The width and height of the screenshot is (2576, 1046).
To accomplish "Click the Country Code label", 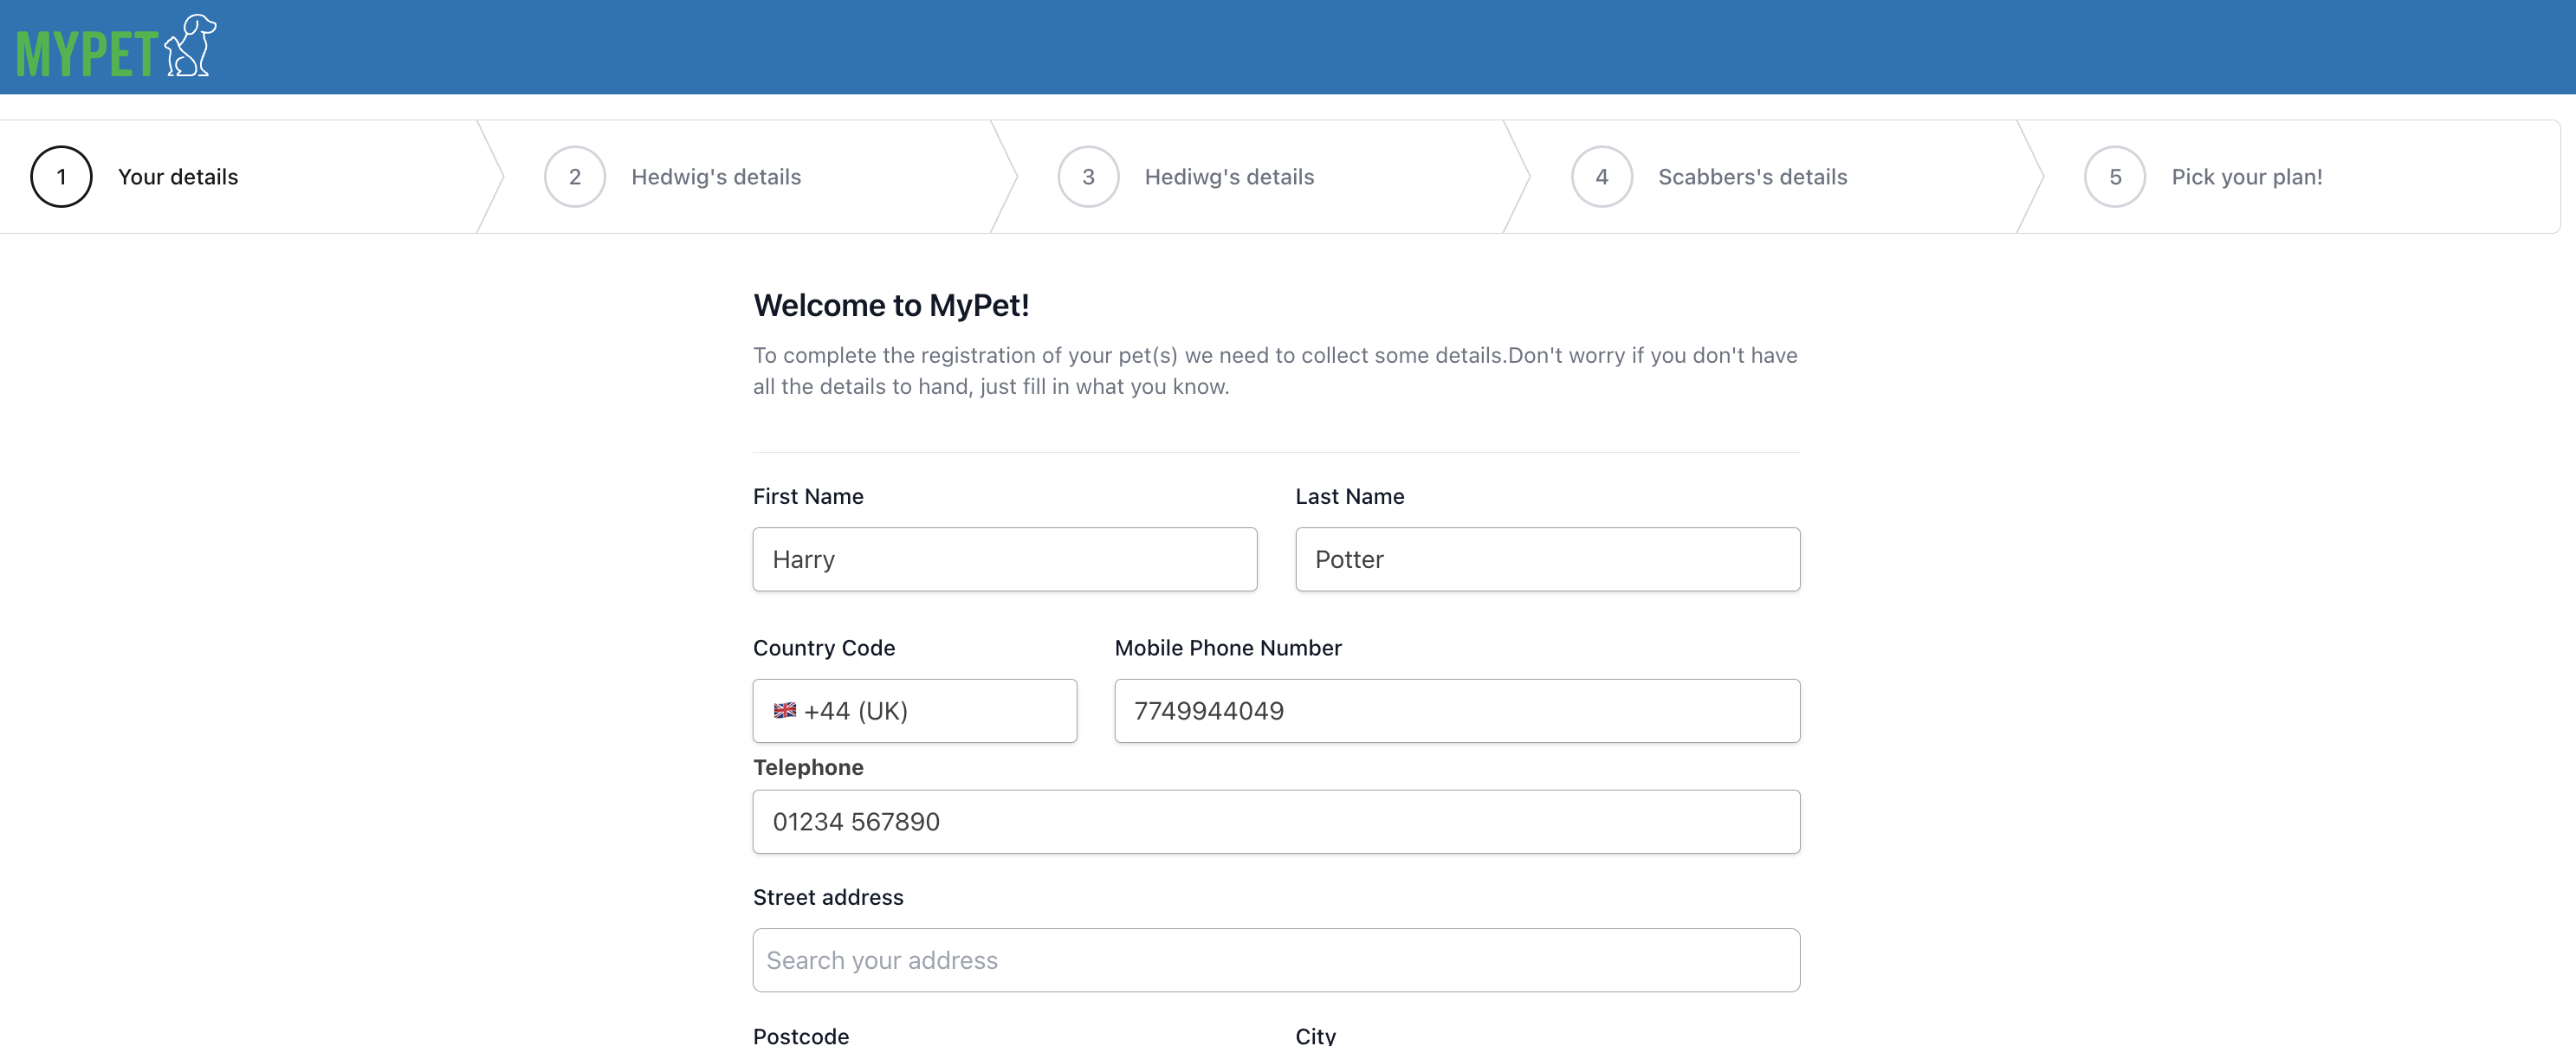I will click(824, 648).
